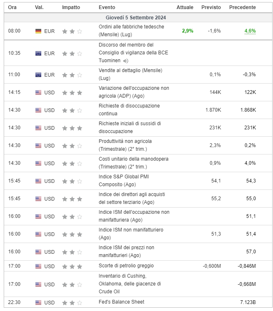Click the Impatto column header
The width and height of the screenshot is (273, 311).
pyautogui.click(x=71, y=7)
